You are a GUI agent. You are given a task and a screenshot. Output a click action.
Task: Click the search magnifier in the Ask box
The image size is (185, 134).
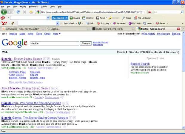(x=182, y=12)
